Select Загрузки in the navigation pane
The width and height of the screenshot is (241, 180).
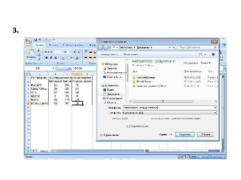(x=112, y=68)
